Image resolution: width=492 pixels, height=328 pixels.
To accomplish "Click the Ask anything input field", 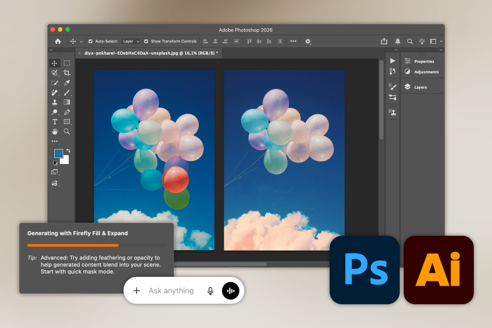I will 171,291.
